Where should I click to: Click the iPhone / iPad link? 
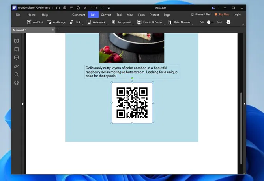(x=201, y=15)
